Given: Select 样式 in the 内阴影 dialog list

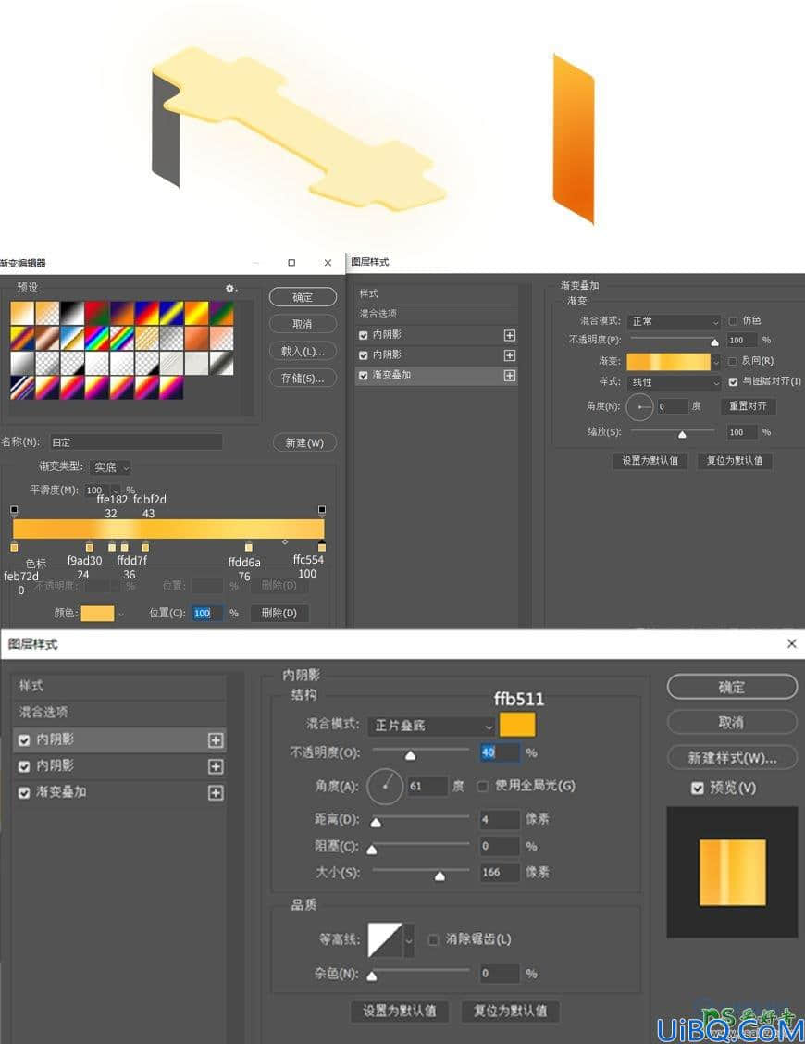Looking at the screenshot, I should click(119, 686).
